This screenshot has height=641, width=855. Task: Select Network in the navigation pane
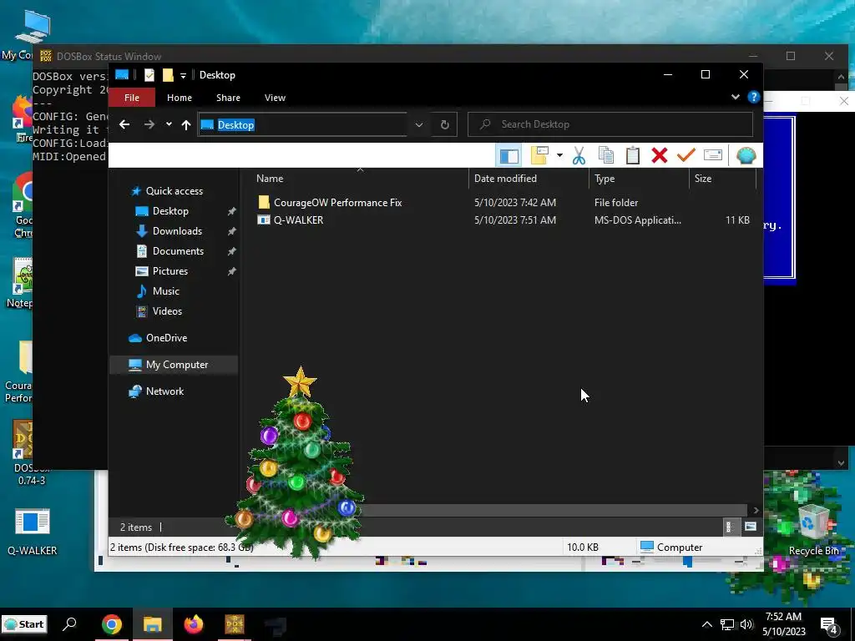164,391
